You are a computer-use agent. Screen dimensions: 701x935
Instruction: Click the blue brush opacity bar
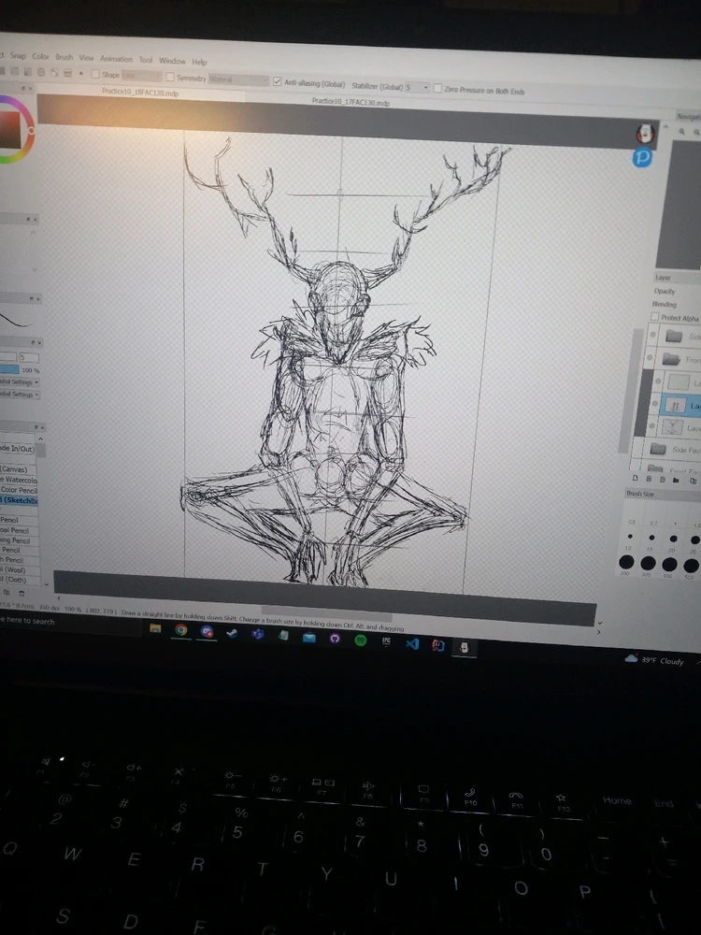9,369
